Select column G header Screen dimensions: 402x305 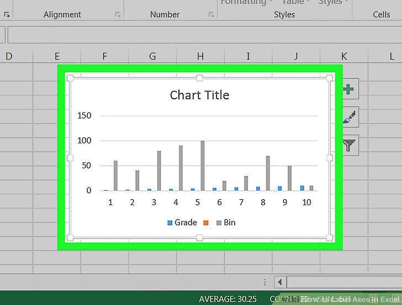point(152,56)
